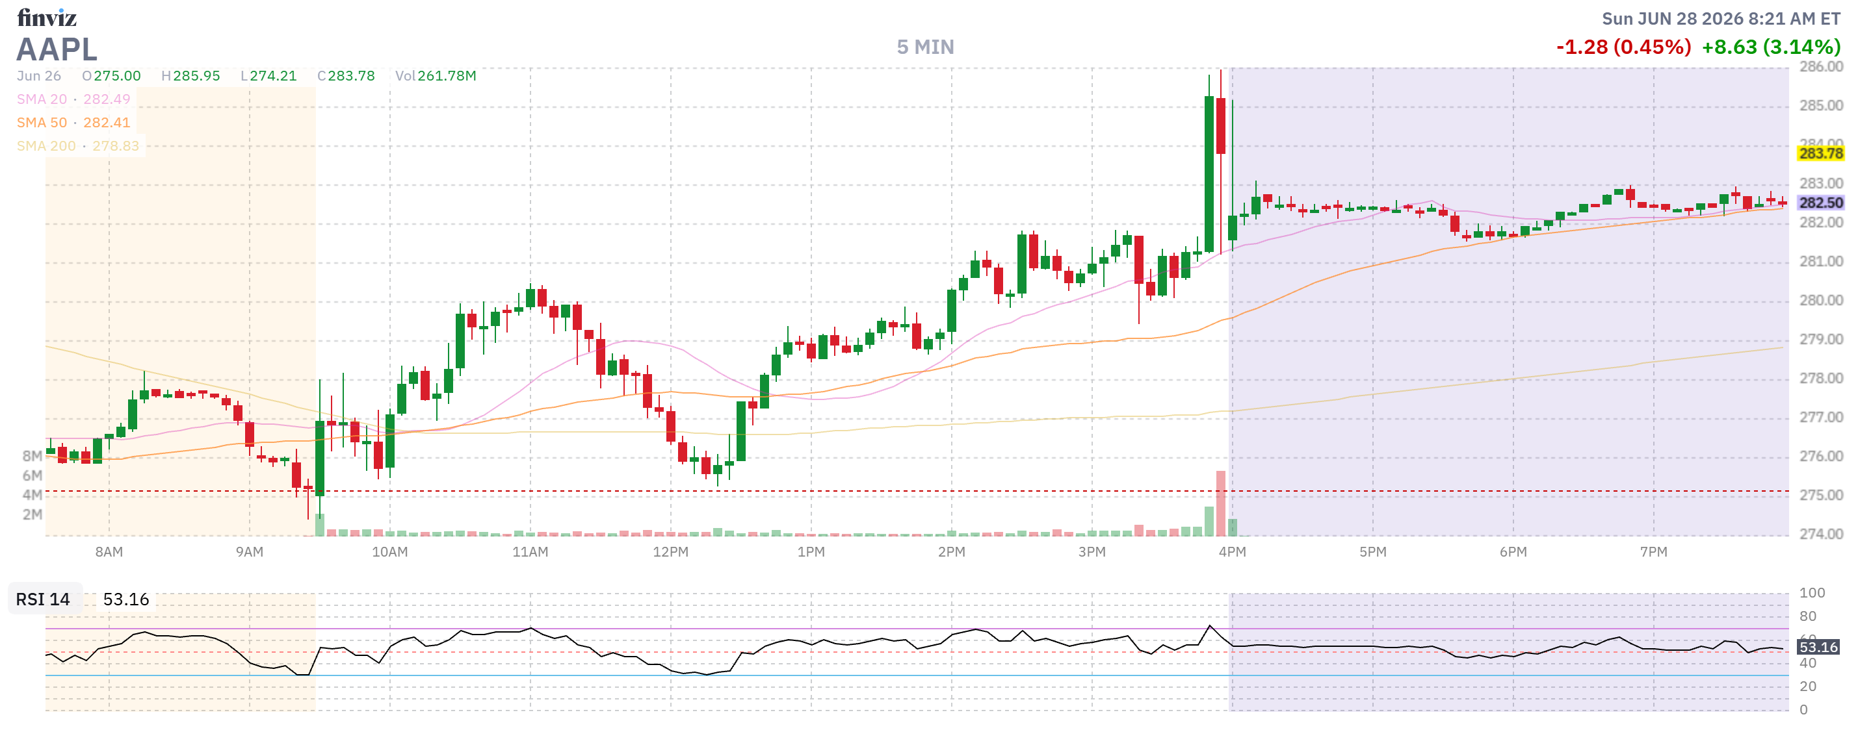The height and width of the screenshot is (730, 1858).
Task: Click the yellow 283.78 price tag on axis
Action: pyautogui.click(x=1820, y=153)
